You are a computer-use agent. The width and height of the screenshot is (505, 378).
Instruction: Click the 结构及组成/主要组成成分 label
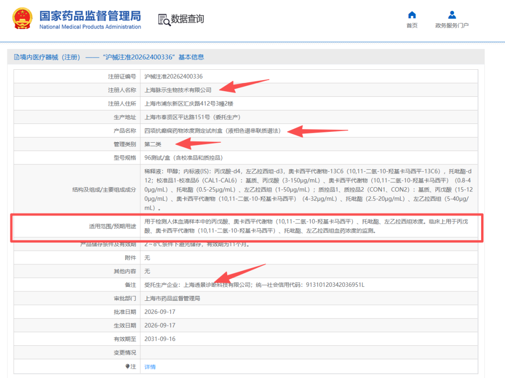(104, 189)
